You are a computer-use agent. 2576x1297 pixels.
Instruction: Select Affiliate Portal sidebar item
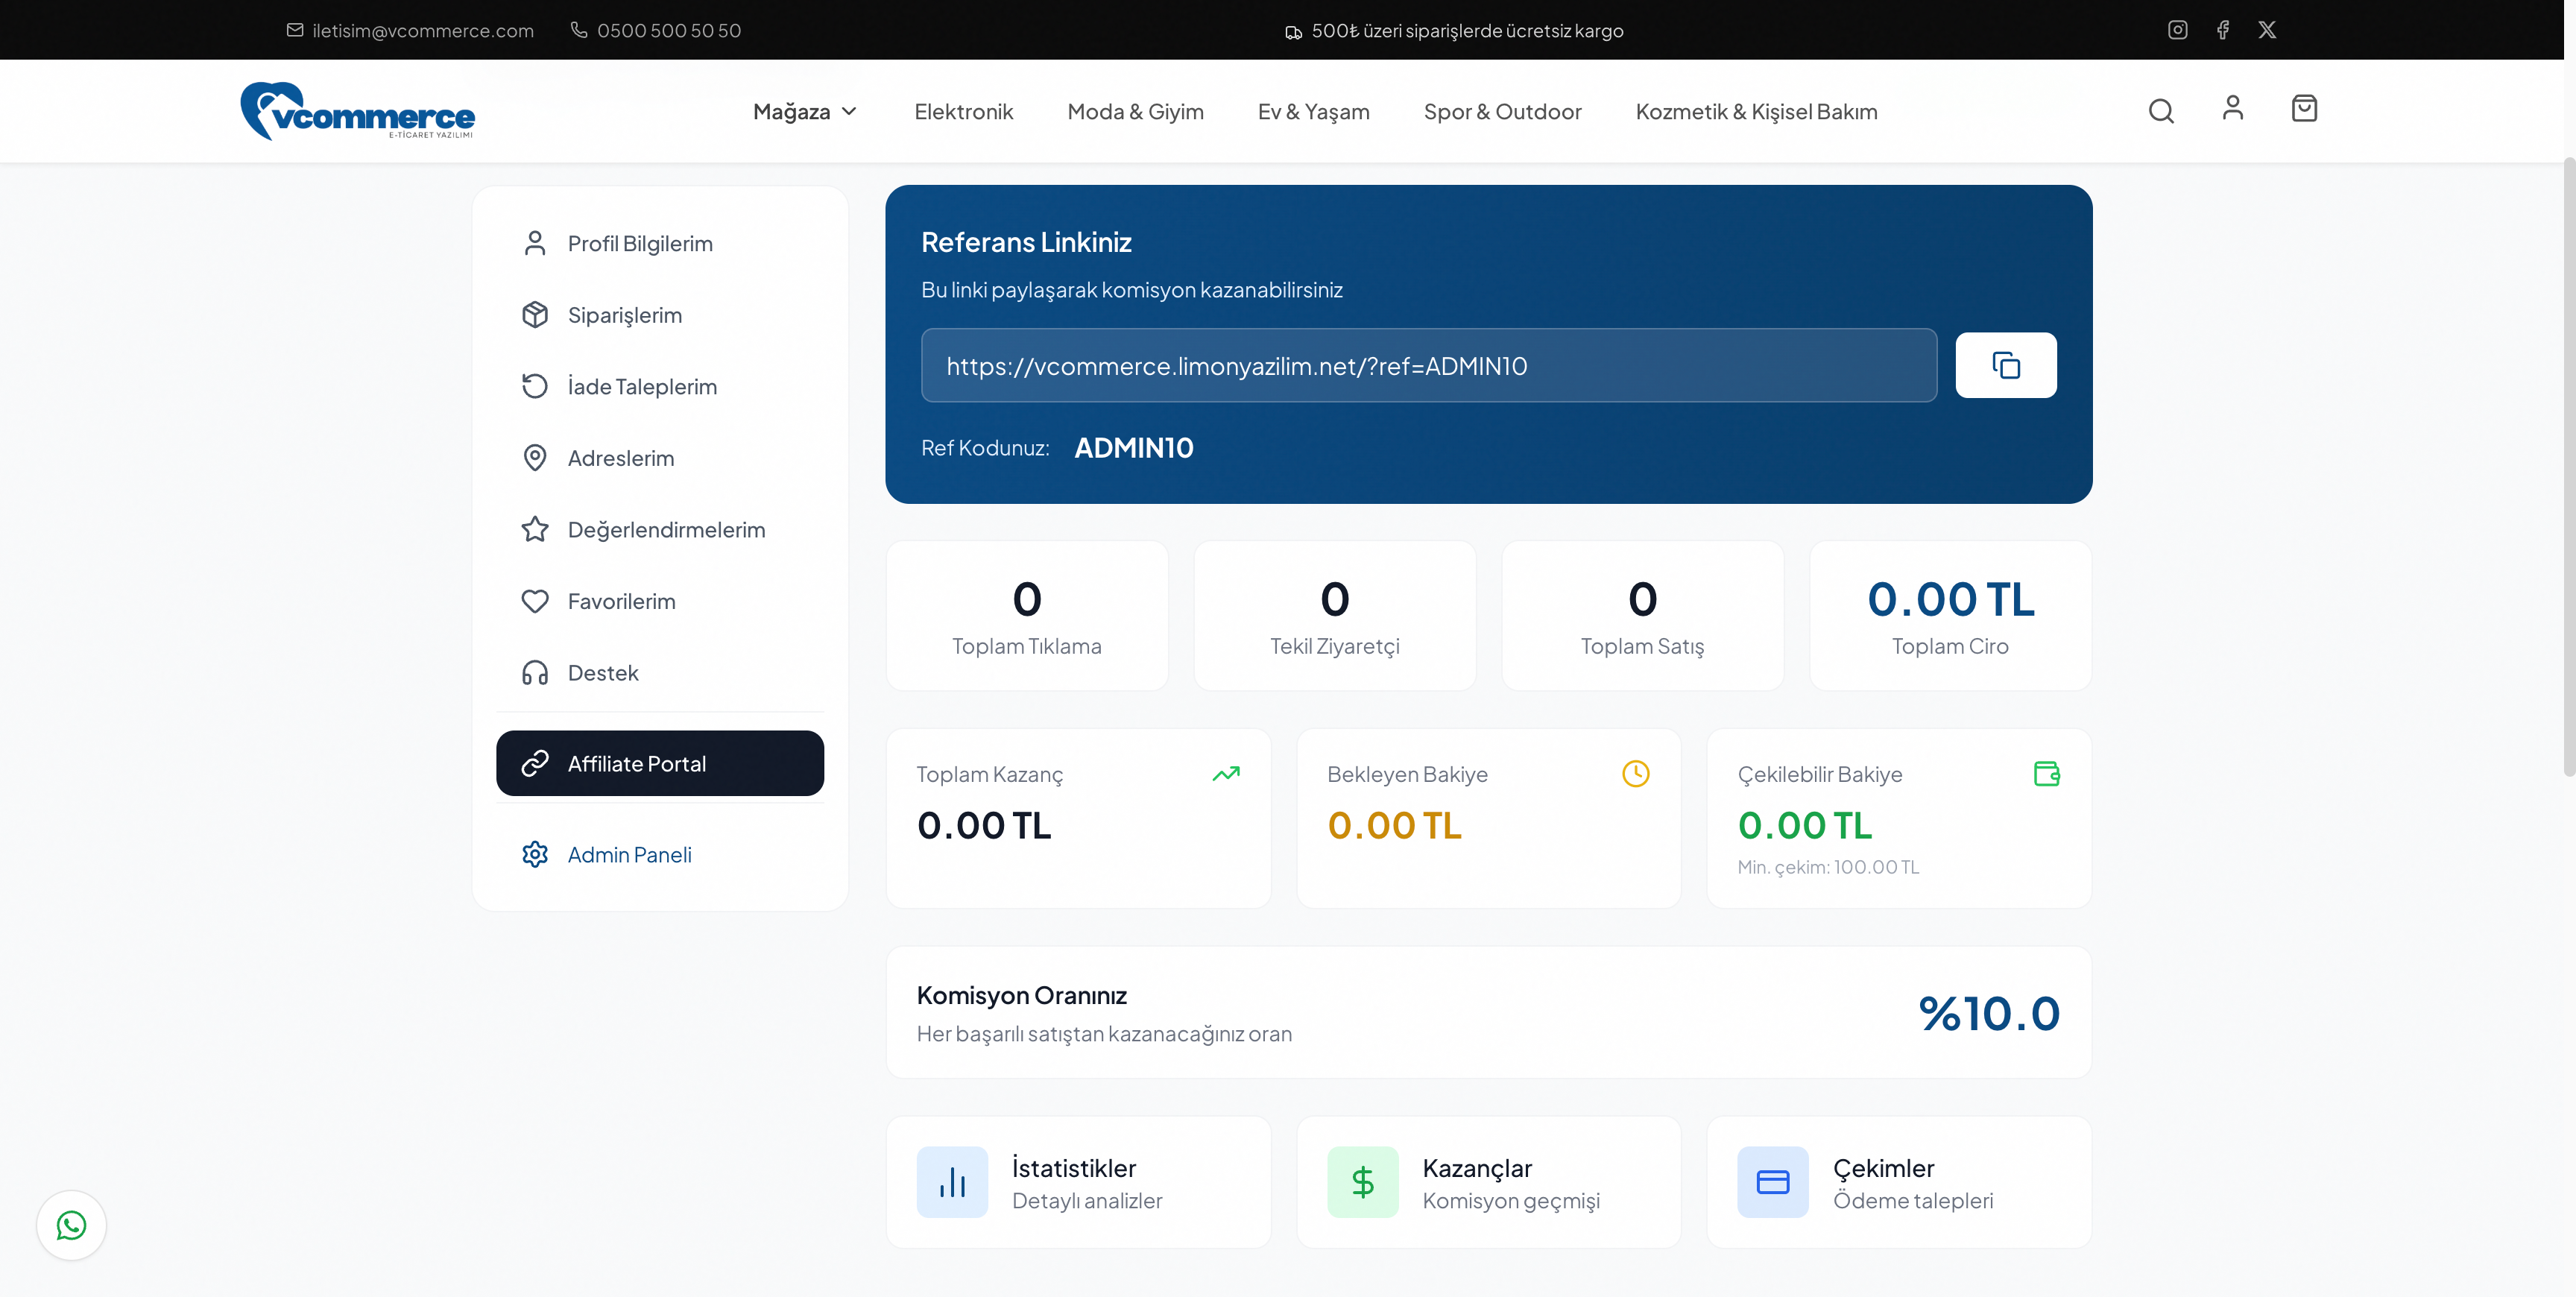(x=659, y=763)
